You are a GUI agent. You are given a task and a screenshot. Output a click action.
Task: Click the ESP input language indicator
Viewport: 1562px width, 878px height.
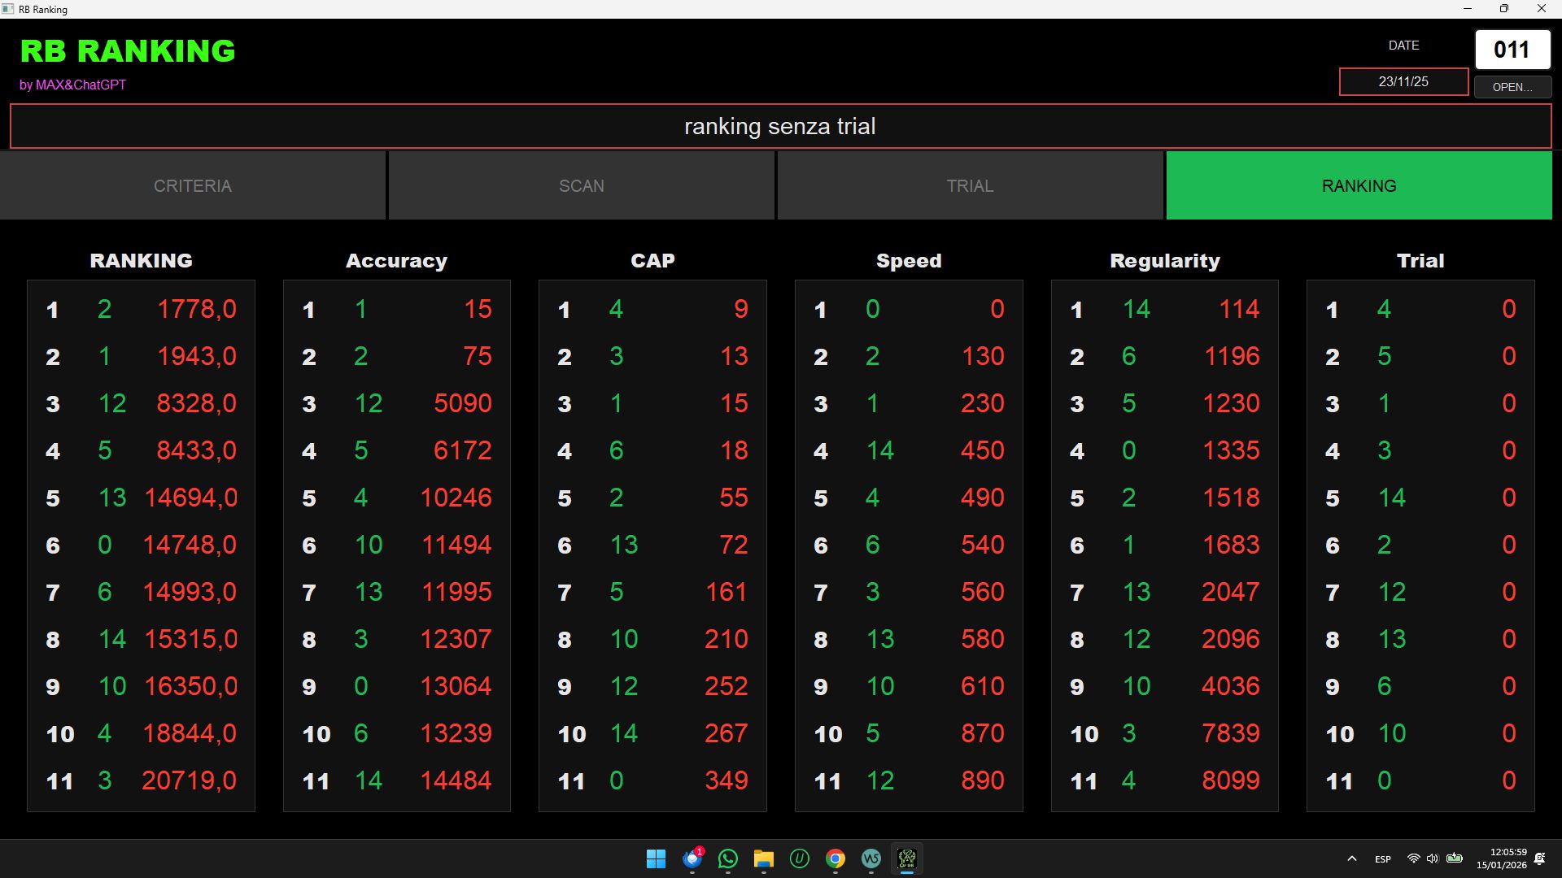tap(1382, 859)
